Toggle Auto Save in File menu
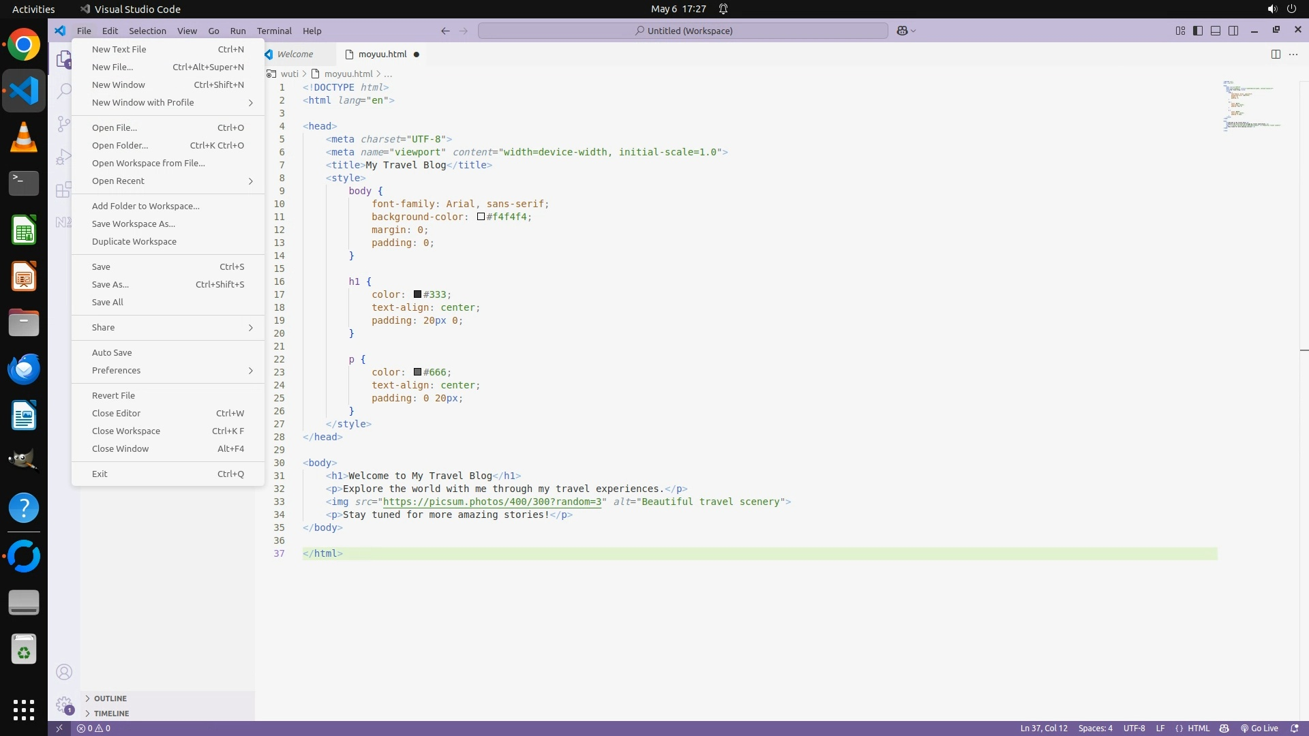1309x736 pixels. [x=112, y=352]
